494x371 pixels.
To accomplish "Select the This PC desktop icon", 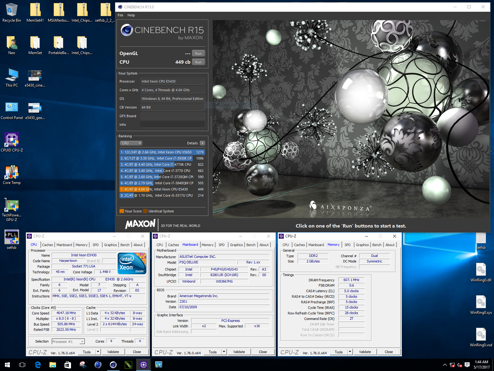I will (12, 78).
